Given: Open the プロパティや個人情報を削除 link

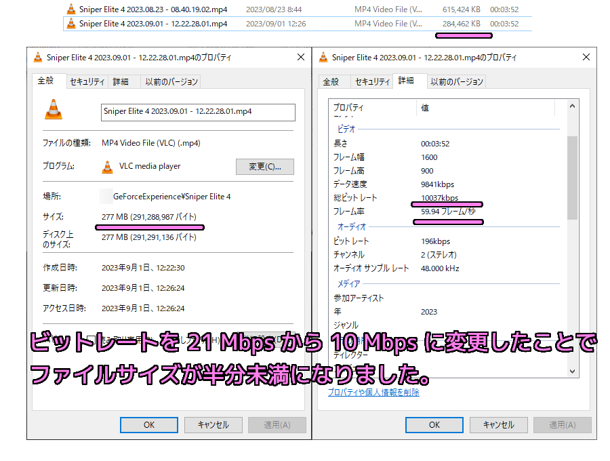Looking at the screenshot, I should tap(373, 392).
